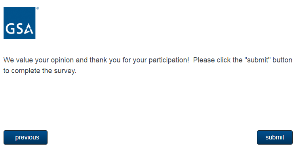Click the word "Please" in the instructions
297x158 pixels.
click(204, 60)
